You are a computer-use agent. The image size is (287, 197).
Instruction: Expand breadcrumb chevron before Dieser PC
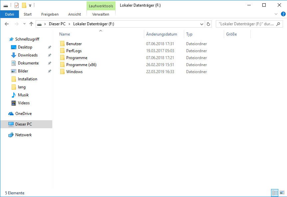(45, 24)
